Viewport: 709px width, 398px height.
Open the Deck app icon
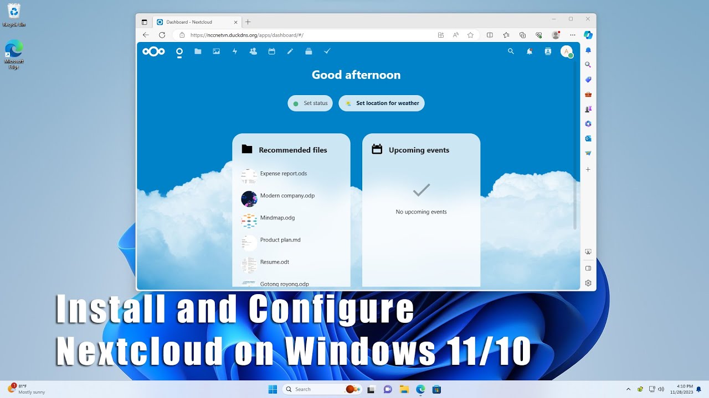coord(309,51)
